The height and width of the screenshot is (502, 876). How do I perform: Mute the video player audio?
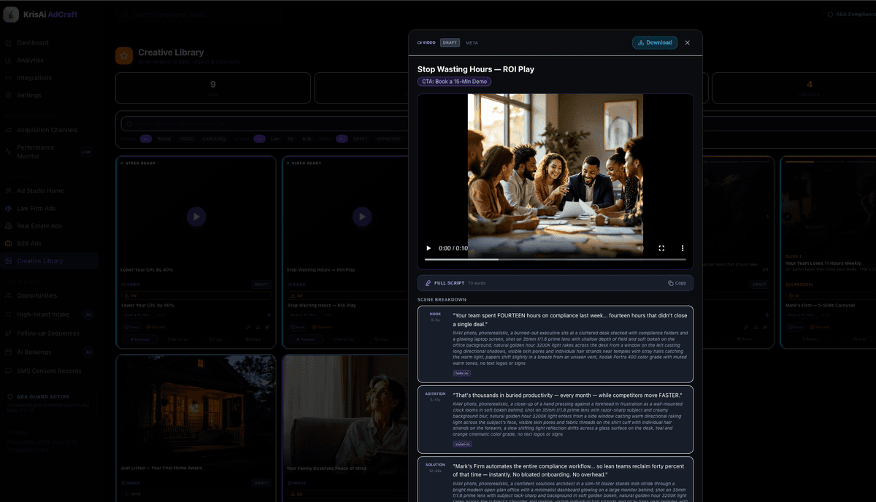tap(640, 248)
